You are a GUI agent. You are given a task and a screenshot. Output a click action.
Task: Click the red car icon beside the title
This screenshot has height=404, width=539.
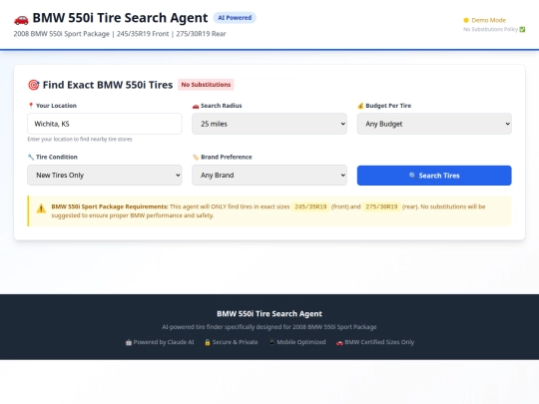pos(21,19)
